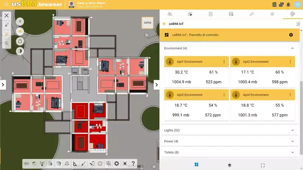Open the camera tool in bottom toolbar
303x170 pixels.
[26, 164]
